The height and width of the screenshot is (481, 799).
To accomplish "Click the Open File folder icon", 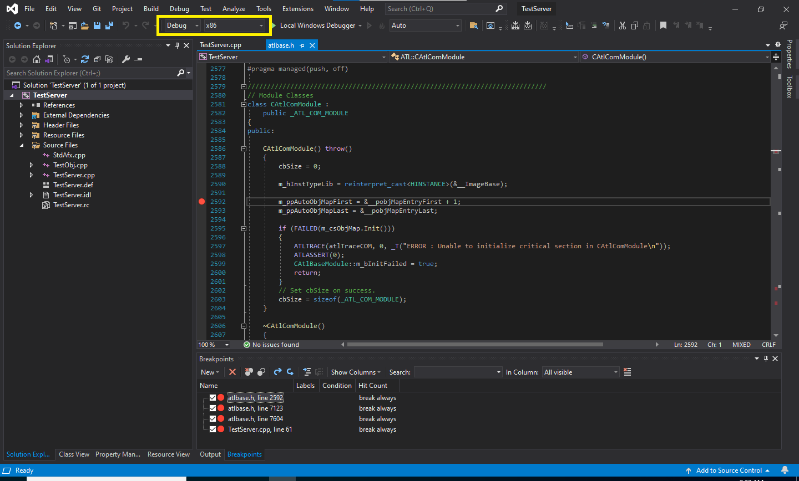I will point(85,25).
